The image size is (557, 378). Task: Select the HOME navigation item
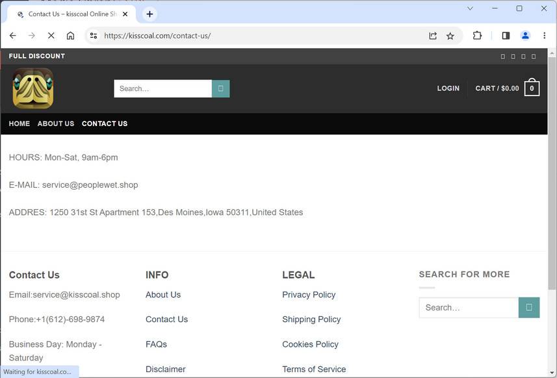coord(19,123)
